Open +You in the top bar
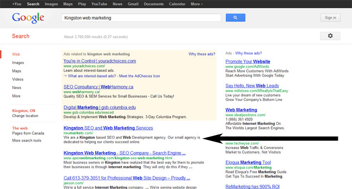 (x=17, y=4)
